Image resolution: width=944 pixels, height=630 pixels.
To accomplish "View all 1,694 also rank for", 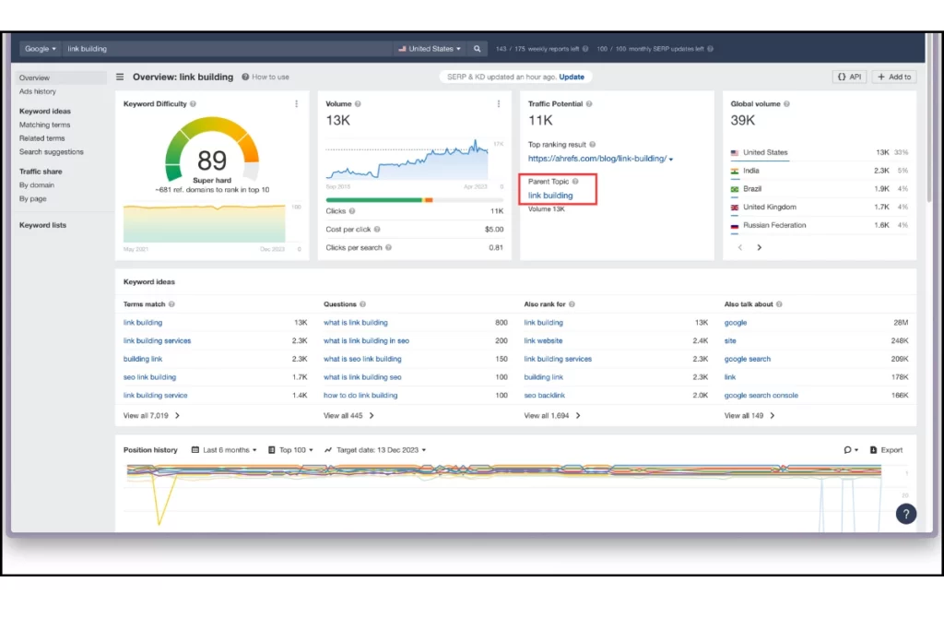I will point(552,416).
